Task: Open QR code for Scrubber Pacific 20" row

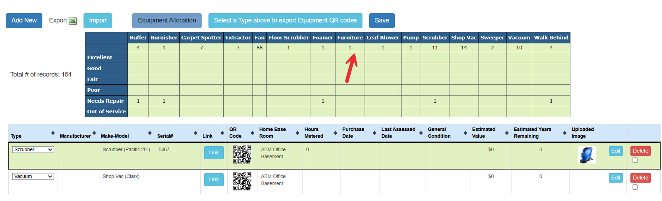Action: click(242, 154)
